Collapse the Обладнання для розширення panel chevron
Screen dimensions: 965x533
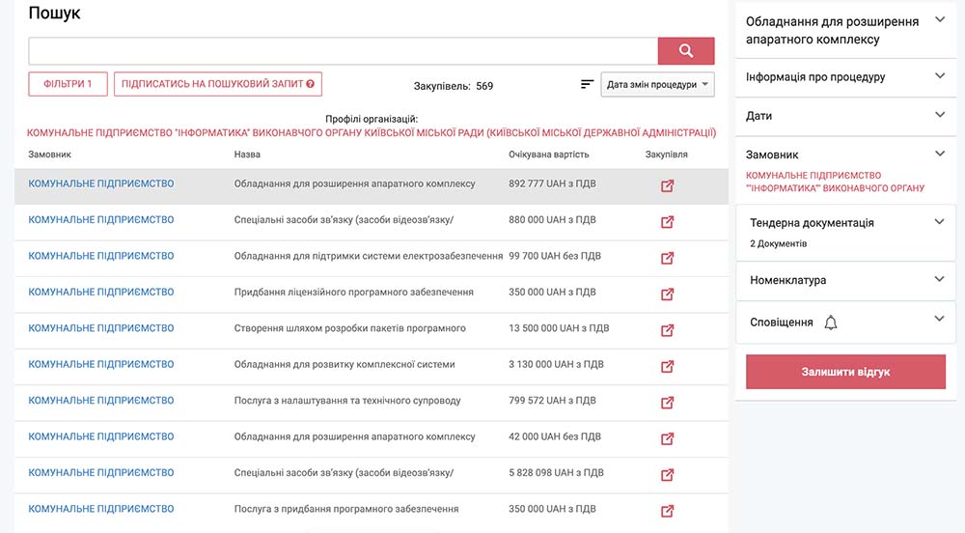click(940, 19)
